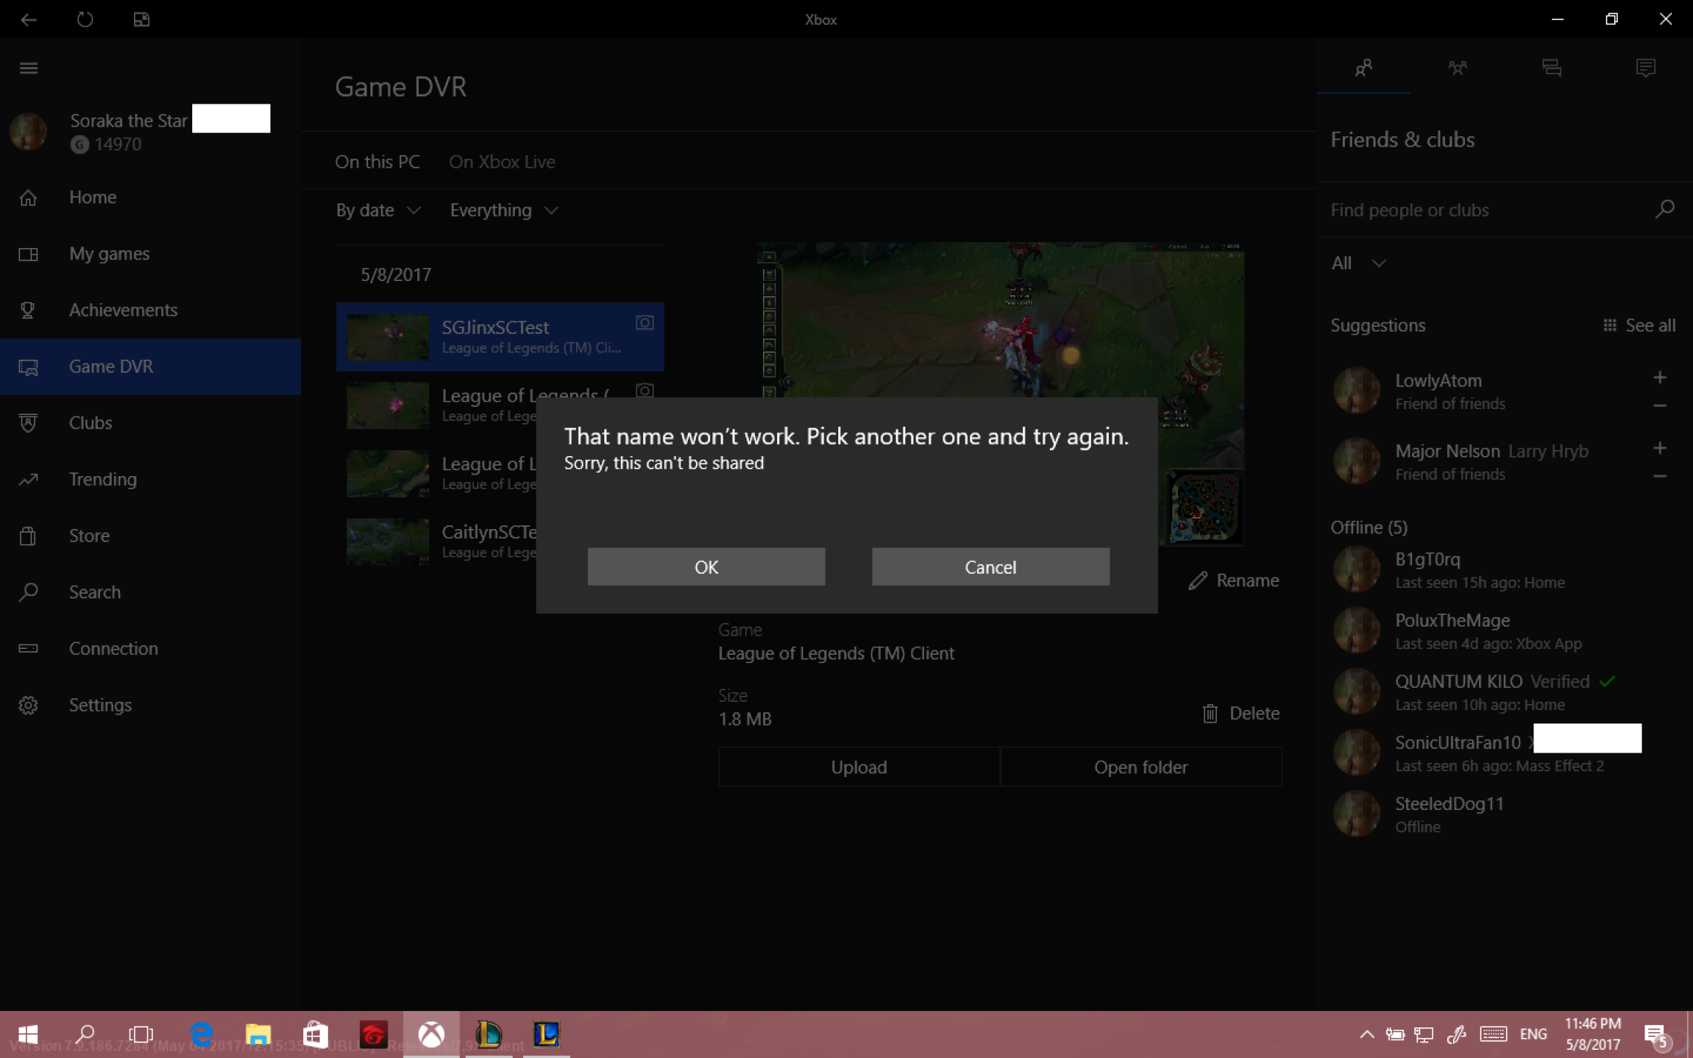Viewport: 1693px width, 1058px height.
Task: Switch to the On this PC tab
Action: (376, 161)
